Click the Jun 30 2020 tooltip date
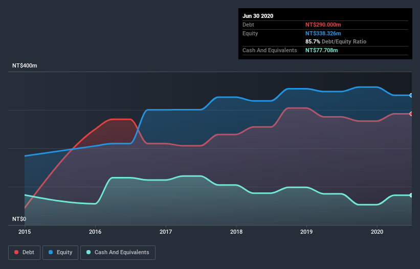420x269 pixels. [x=258, y=16]
